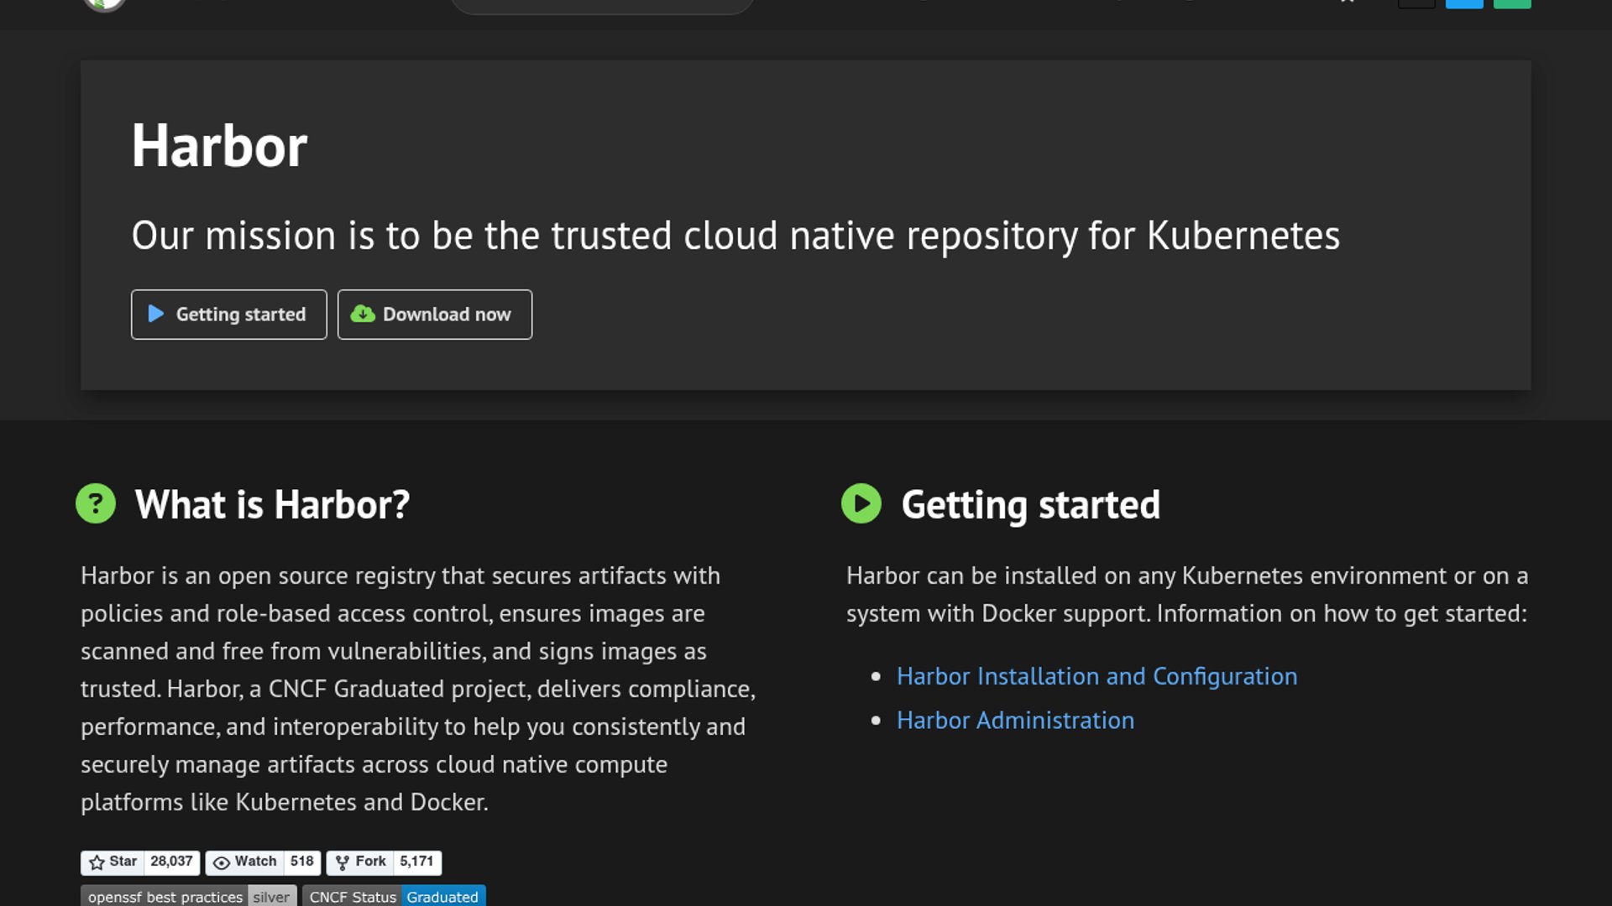
Task: Click the Harbor logo at top left
Action: pos(104,4)
